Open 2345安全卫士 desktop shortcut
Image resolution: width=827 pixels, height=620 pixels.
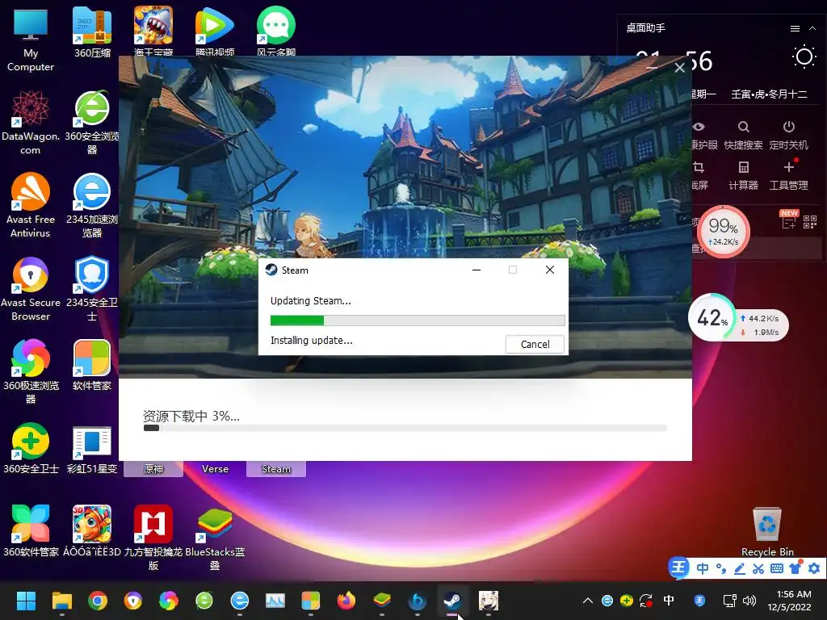[x=92, y=288]
